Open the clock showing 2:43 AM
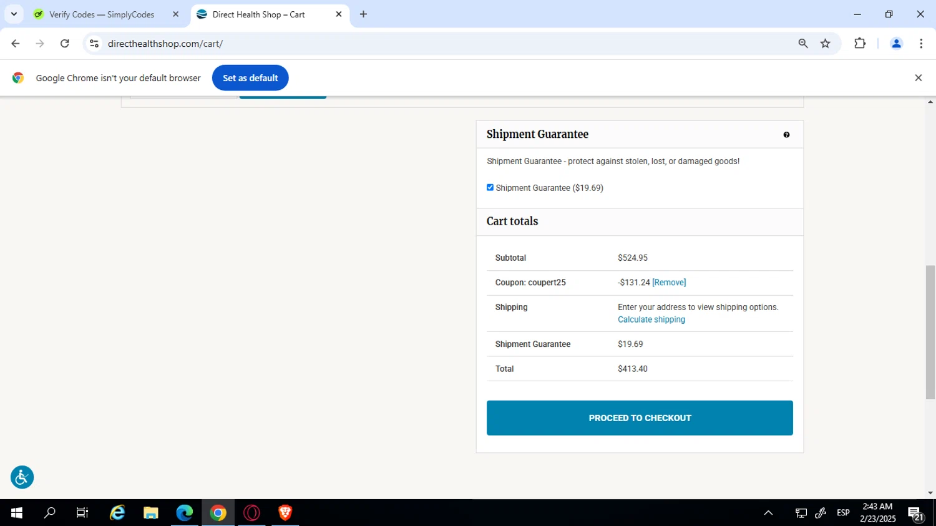This screenshot has height=526, width=936. point(877,513)
